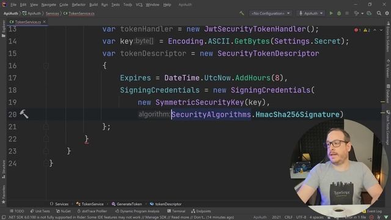Image resolution: width=391 pixels, height=220 pixels.
Task: Close the TokenService.cs tab
Action: tap(45, 22)
